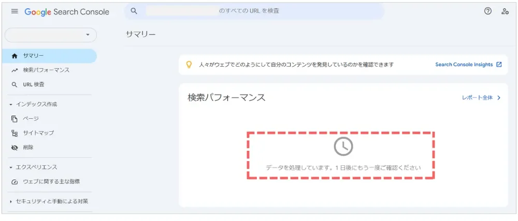
Task: Collapse the エクスペリエンス section
Action: coord(33,167)
